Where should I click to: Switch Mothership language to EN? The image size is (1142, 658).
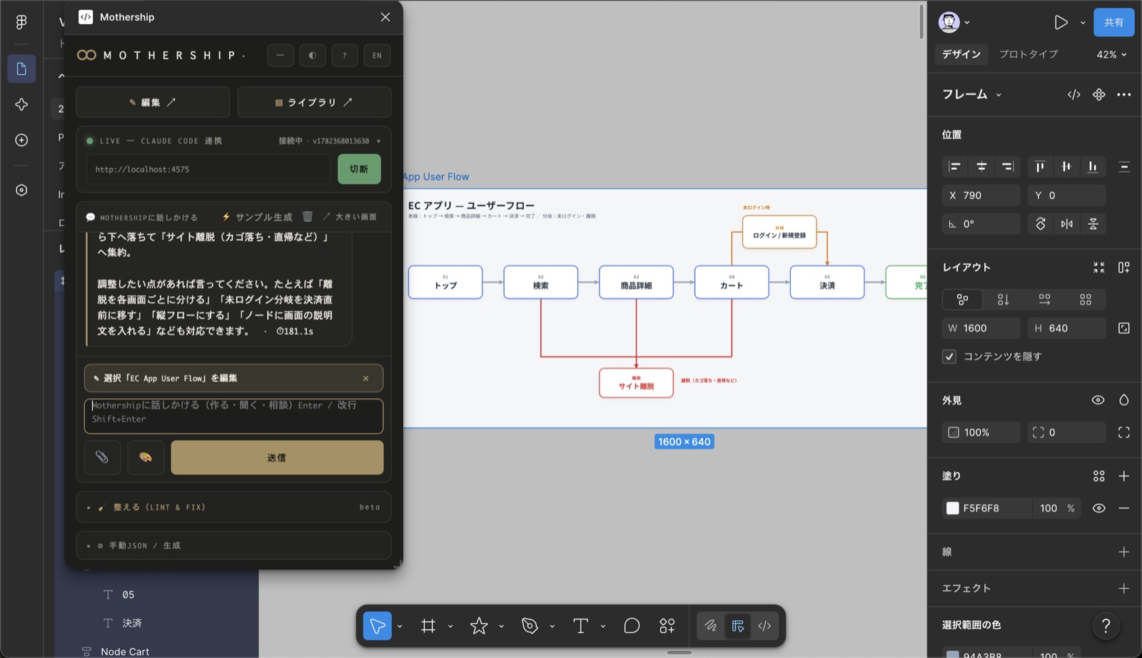pos(377,55)
